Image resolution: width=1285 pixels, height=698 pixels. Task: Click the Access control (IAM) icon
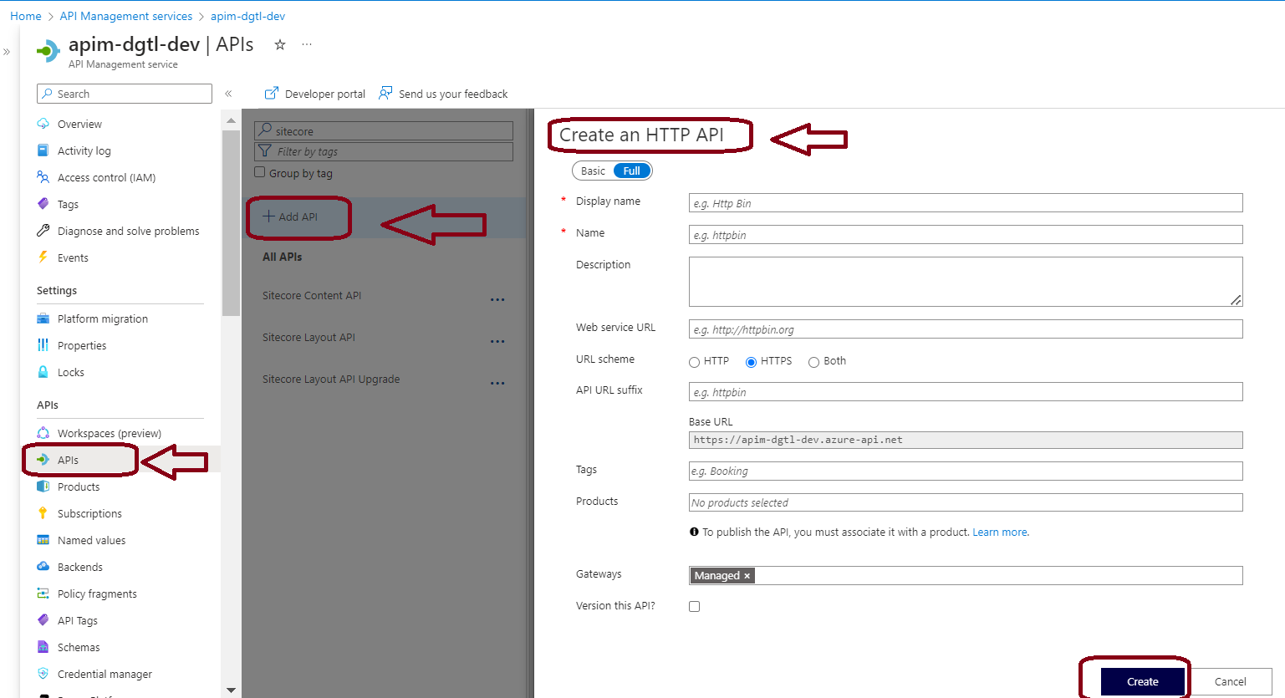pos(43,177)
